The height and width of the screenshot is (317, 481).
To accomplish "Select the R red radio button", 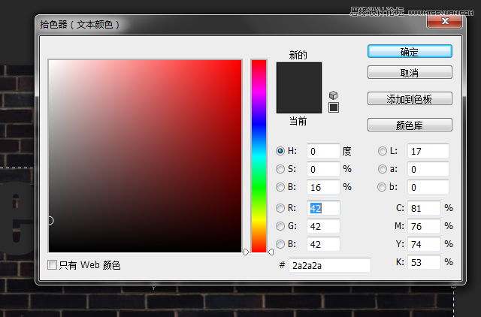I will coord(280,208).
